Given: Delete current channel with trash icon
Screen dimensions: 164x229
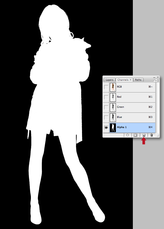Looking at the screenshot, I should [x=151, y=135].
